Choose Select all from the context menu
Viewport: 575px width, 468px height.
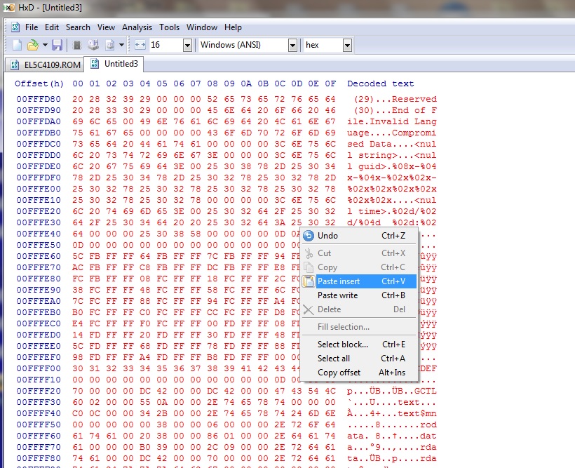[x=359, y=359]
